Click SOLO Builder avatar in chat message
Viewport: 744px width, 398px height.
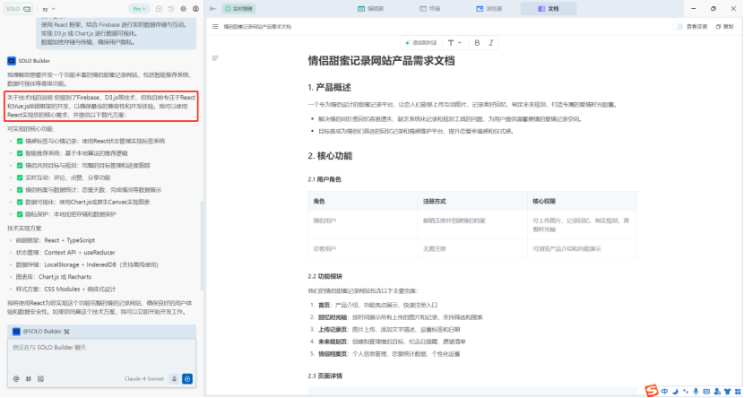click(12, 61)
